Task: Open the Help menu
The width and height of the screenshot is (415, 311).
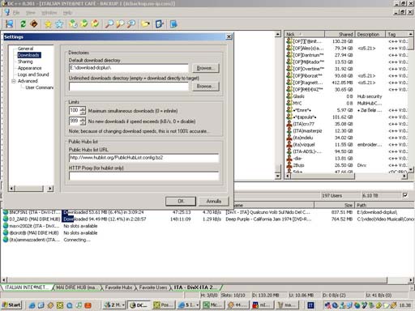Action: tap(67, 13)
